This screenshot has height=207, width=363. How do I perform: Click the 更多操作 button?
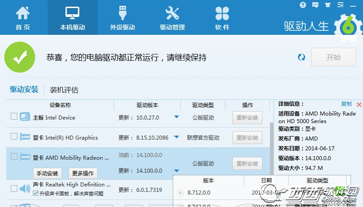click(x=83, y=173)
